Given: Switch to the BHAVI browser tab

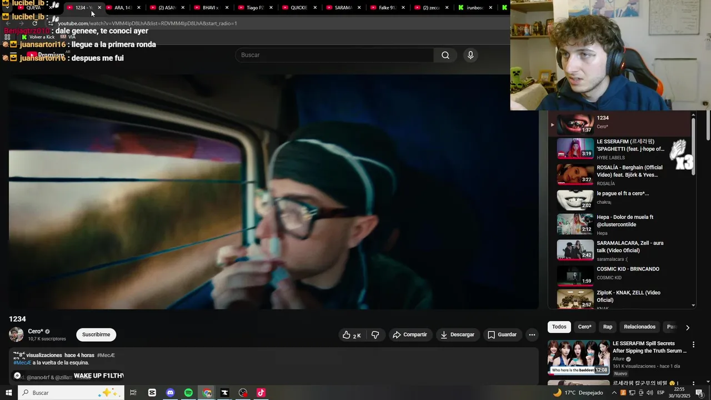Looking at the screenshot, I should 211,8.
